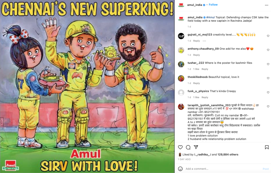The image size is (271, 173).
Task: Share the post via the paper plane icon
Action: point(196,147)
